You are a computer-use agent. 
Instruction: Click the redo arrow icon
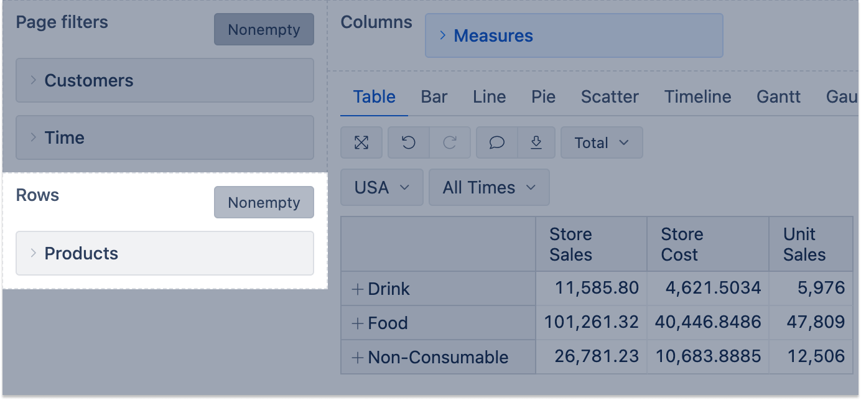click(450, 143)
